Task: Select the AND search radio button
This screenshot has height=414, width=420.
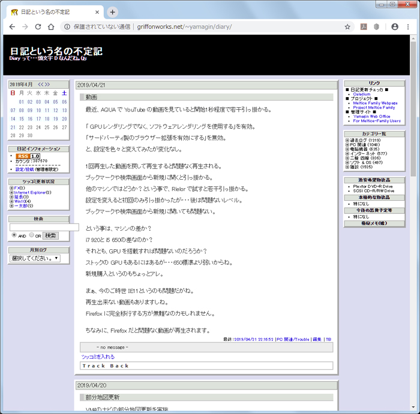Action: (14, 235)
